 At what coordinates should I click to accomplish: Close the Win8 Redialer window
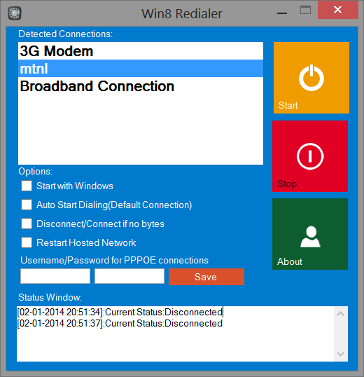338,10
